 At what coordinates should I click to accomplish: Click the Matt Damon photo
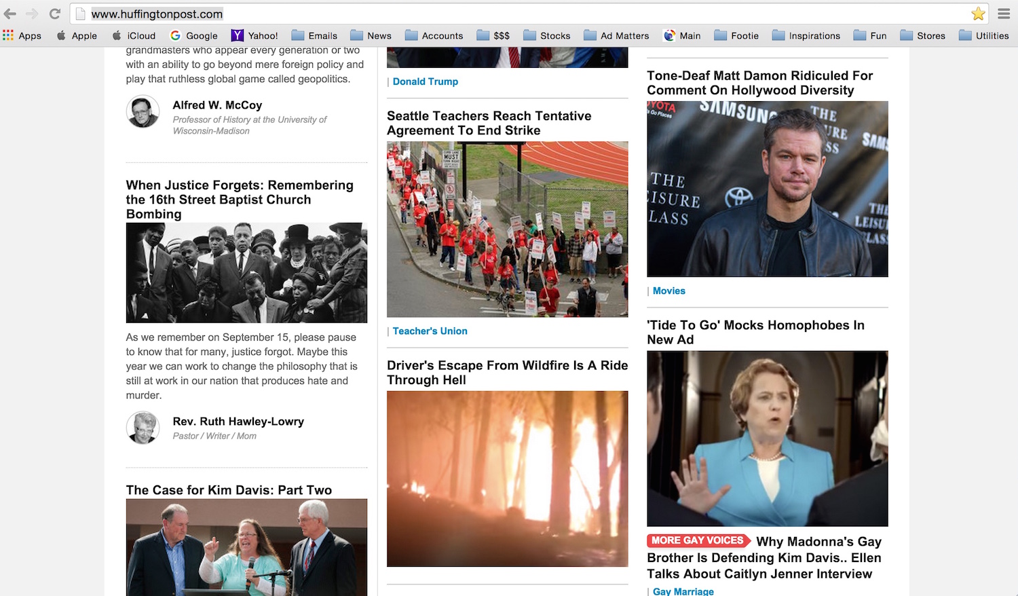[x=768, y=189]
